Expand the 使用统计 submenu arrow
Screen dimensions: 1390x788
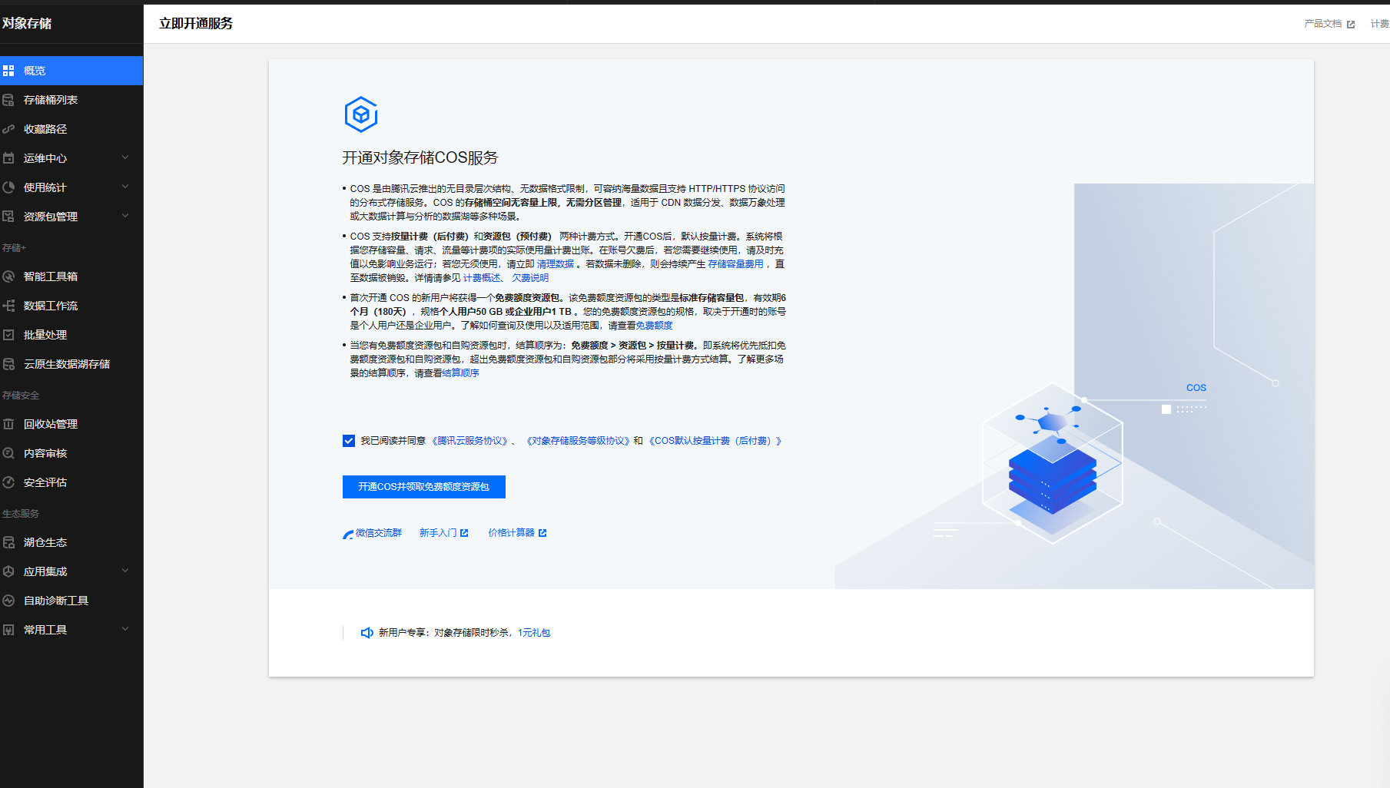[125, 187]
